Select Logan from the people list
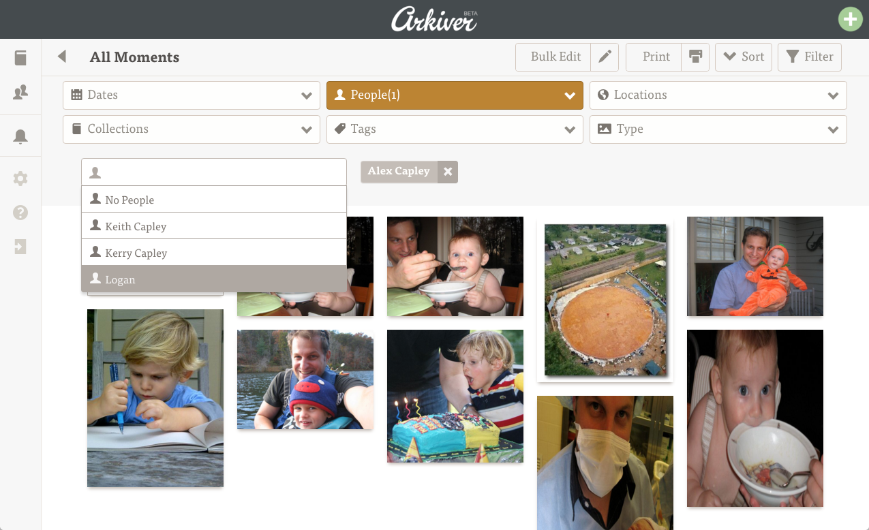This screenshot has width=869, height=530. click(x=214, y=279)
